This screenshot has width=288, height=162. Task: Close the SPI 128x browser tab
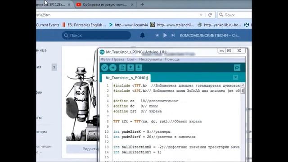(x=69, y=4)
